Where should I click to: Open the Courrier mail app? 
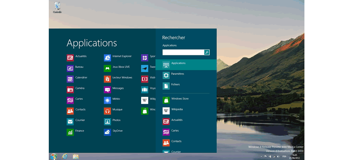70,122
